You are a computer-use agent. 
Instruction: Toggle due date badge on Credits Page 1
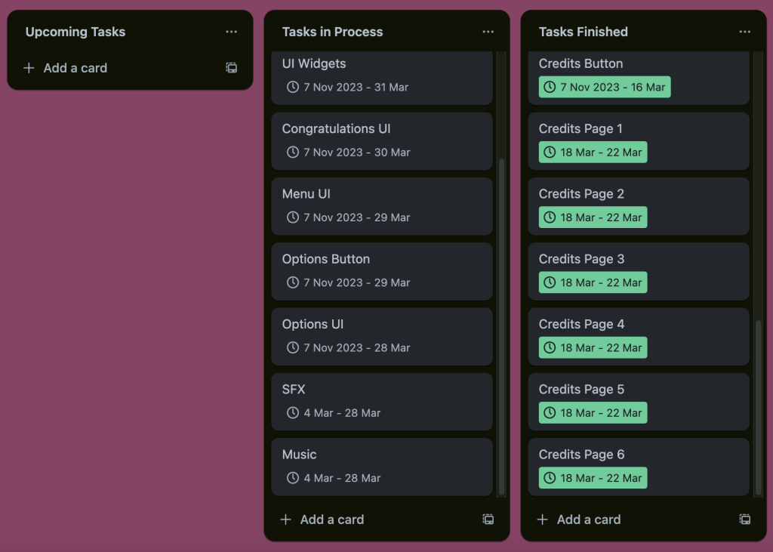(593, 153)
